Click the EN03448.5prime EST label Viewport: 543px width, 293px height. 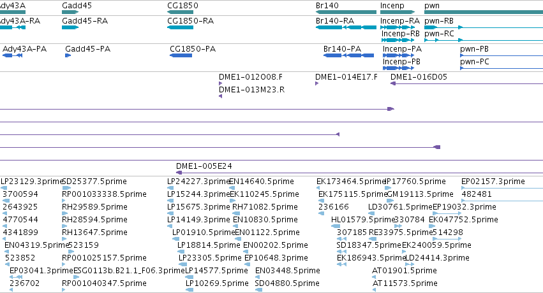click(287, 271)
